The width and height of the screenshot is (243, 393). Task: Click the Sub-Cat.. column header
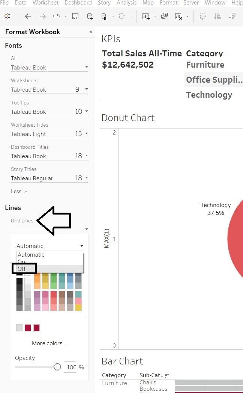151,375
